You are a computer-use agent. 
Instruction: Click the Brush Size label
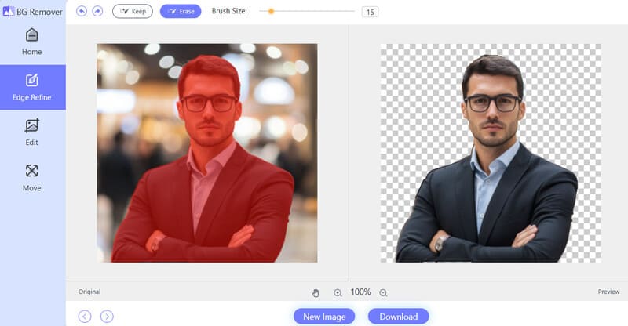[x=229, y=11]
